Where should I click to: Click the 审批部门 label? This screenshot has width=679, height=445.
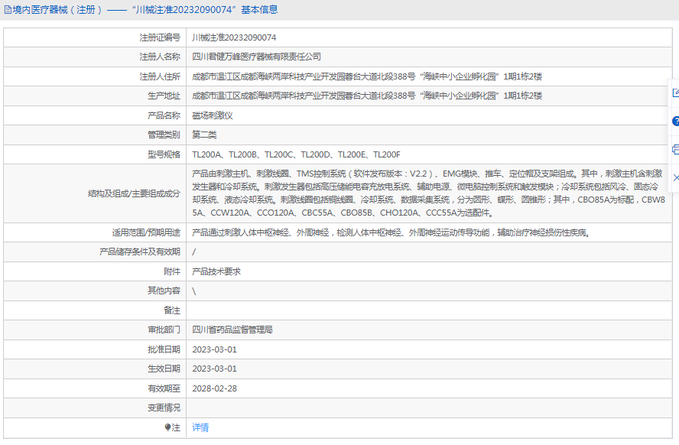164,330
